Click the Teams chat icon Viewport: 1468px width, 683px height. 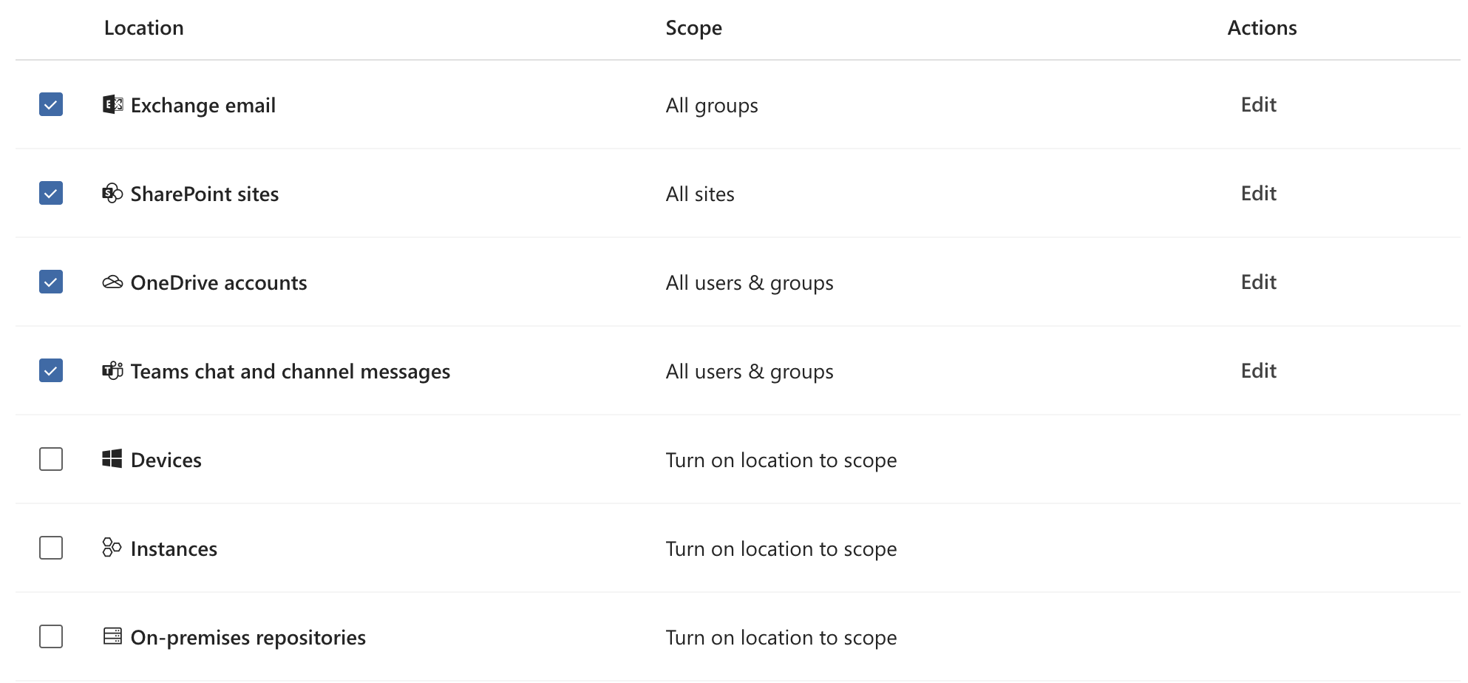(x=112, y=370)
